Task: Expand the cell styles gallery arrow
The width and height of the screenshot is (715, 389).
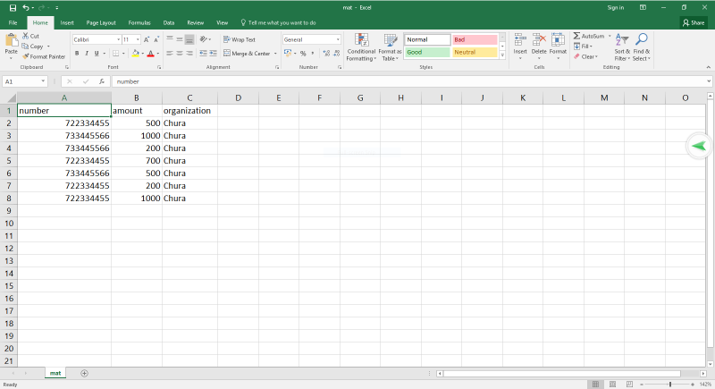Action: pyautogui.click(x=502, y=55)
